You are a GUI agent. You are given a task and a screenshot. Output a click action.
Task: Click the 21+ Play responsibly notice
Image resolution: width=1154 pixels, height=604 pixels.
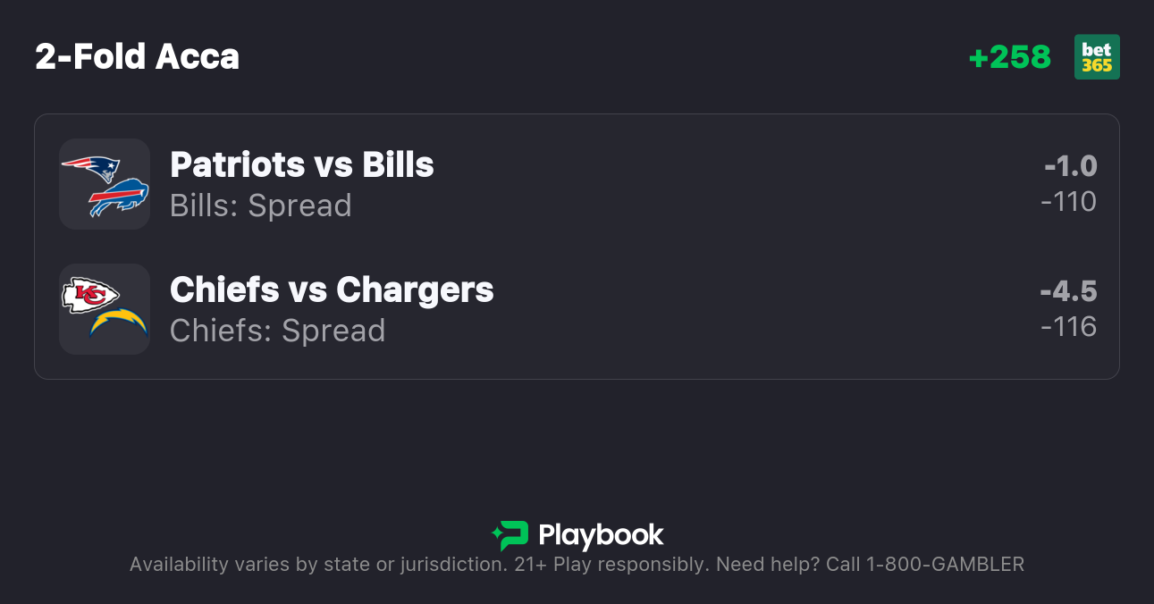(612, 565)
